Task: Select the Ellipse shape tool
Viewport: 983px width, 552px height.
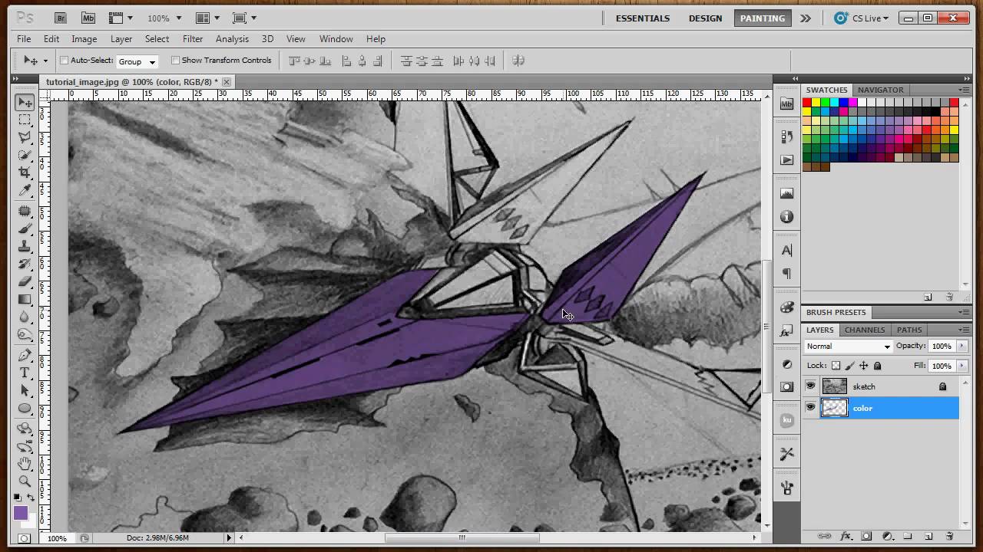Action: pos(25,408)
